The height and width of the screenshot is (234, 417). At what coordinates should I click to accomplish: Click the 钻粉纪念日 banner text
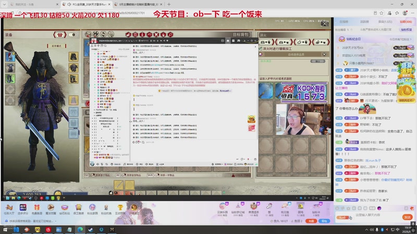tap(353, 39)
